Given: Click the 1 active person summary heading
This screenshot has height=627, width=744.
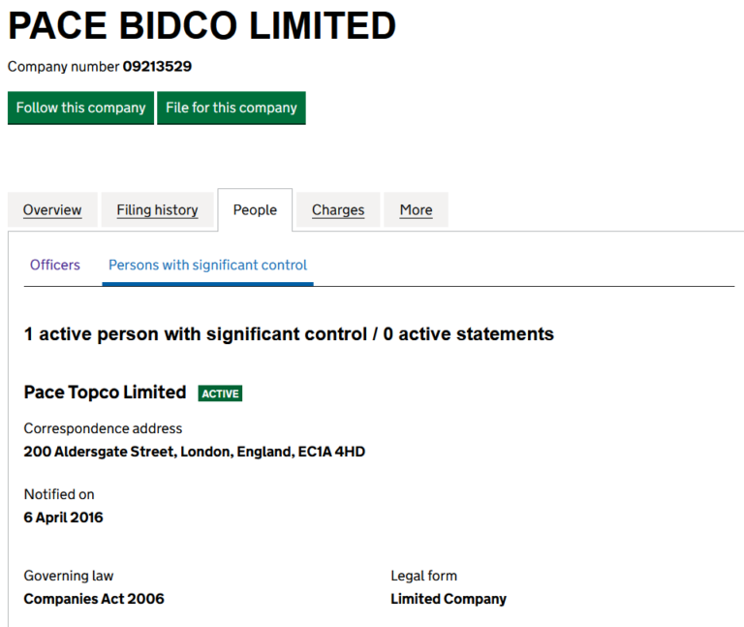Looking at the screenshot, I should (289, 334).
